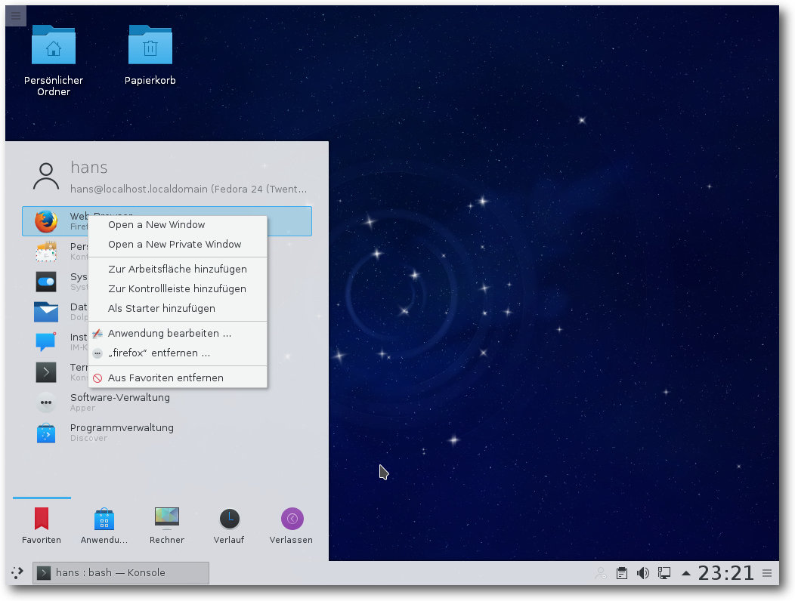
Task: Click the Programmverwaltung label
Action: click(122, 427)
